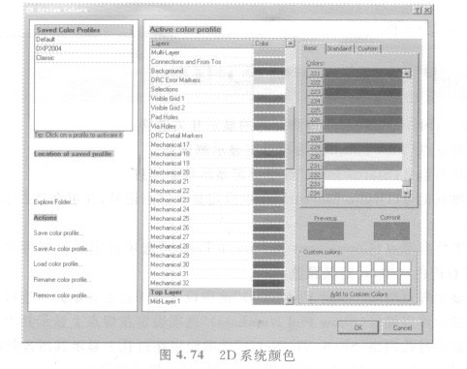Click the Save color profile link
This screenshot has height=369, width=467.
[x=58, y=233]
